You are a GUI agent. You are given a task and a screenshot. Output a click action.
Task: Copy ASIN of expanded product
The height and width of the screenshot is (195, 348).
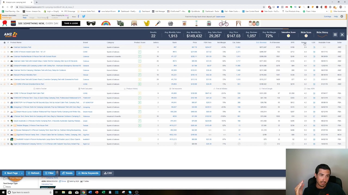309,89
